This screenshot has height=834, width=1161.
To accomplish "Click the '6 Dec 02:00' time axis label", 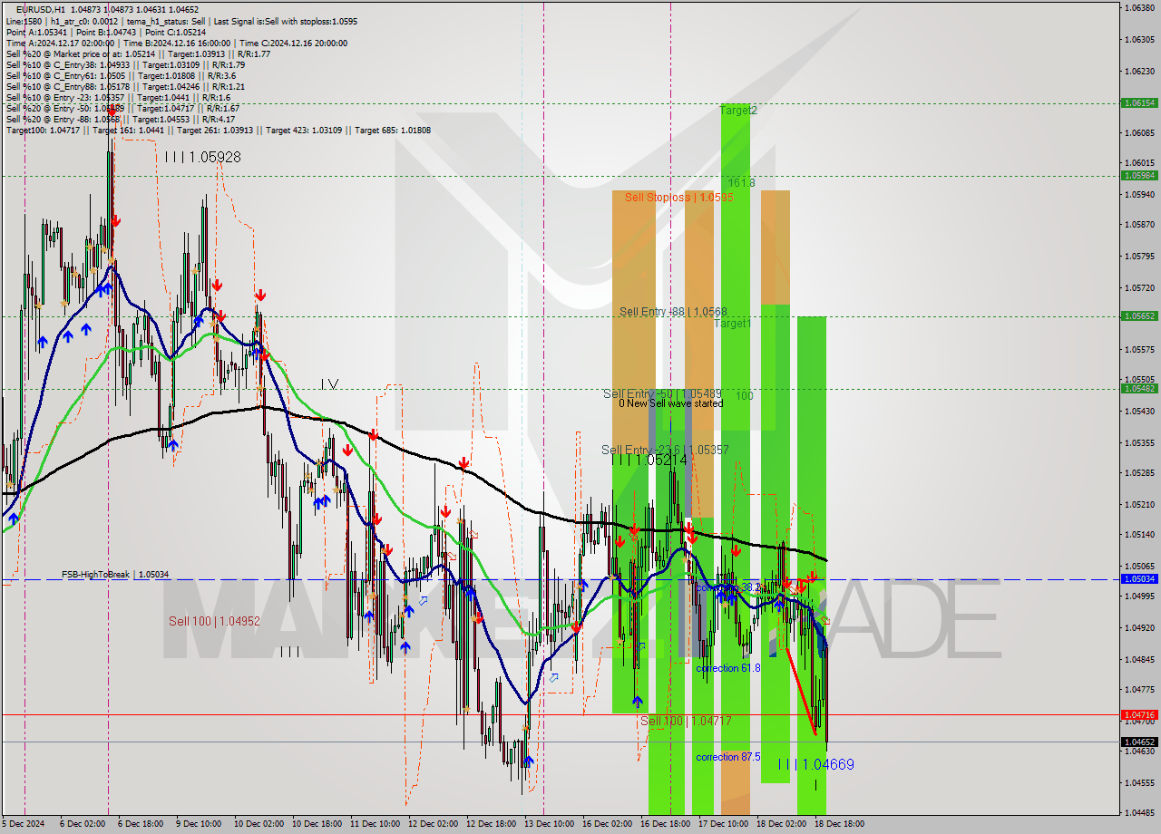I will coord(82,824).
